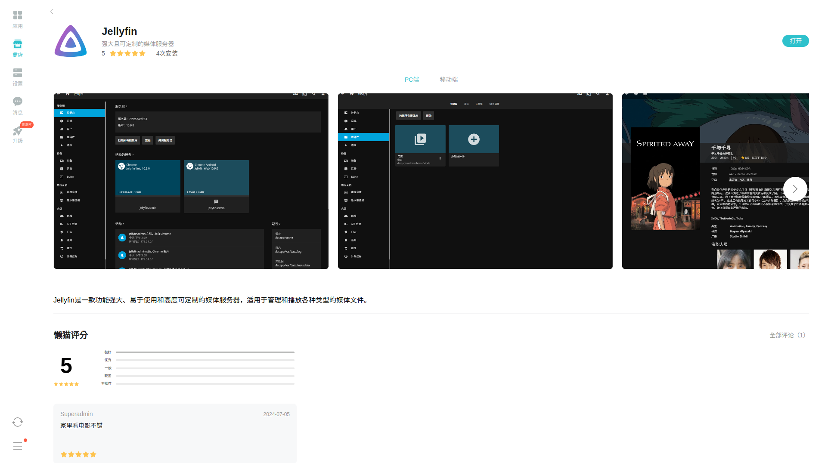Screen dimensions: 825x463
Task: Click the 新版本 badge on upgrade
Action: [27, 125]
